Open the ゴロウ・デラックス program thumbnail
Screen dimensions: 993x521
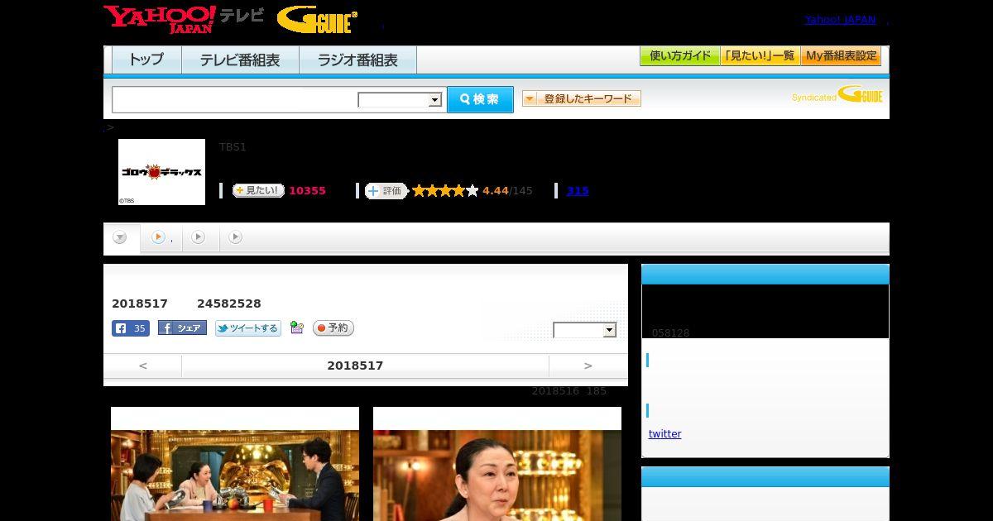tap(161, 172)
